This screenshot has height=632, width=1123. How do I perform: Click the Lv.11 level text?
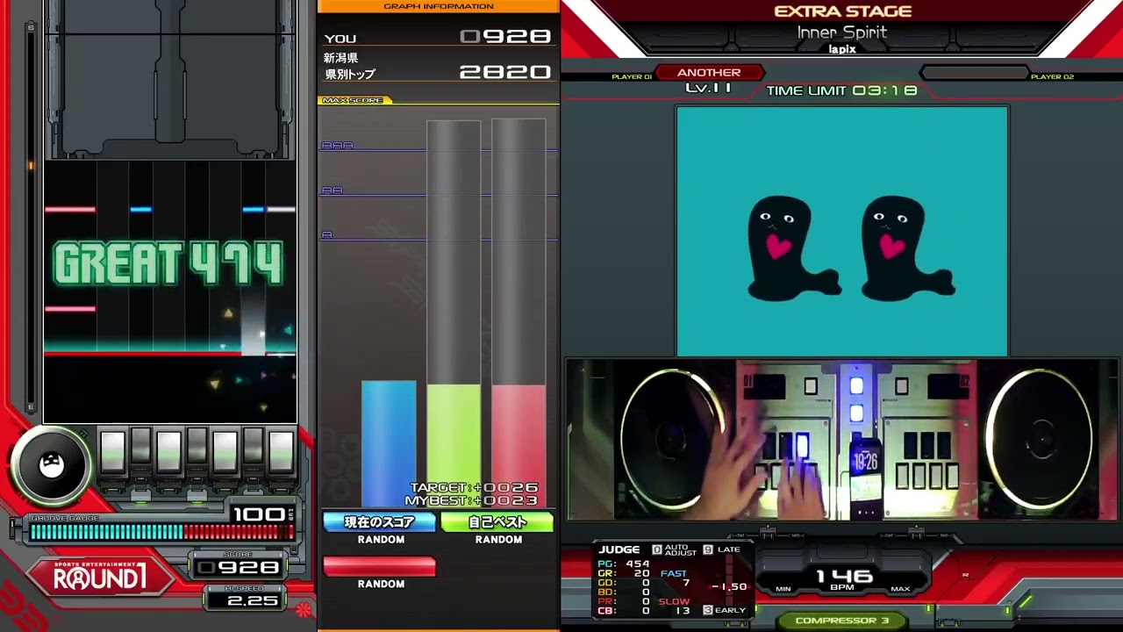pos(708,88)
